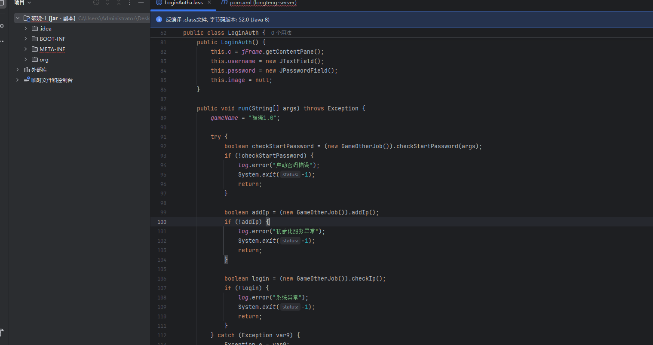Select the 破晓-1 [jar - 副本] tree row
653x345 pixels.
tap(82, 18)
